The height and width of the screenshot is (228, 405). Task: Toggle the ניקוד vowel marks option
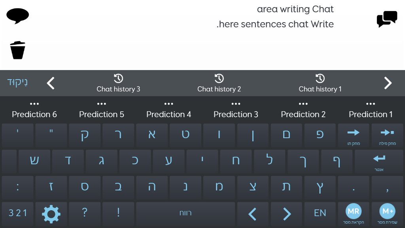click(x=17, y=82)
